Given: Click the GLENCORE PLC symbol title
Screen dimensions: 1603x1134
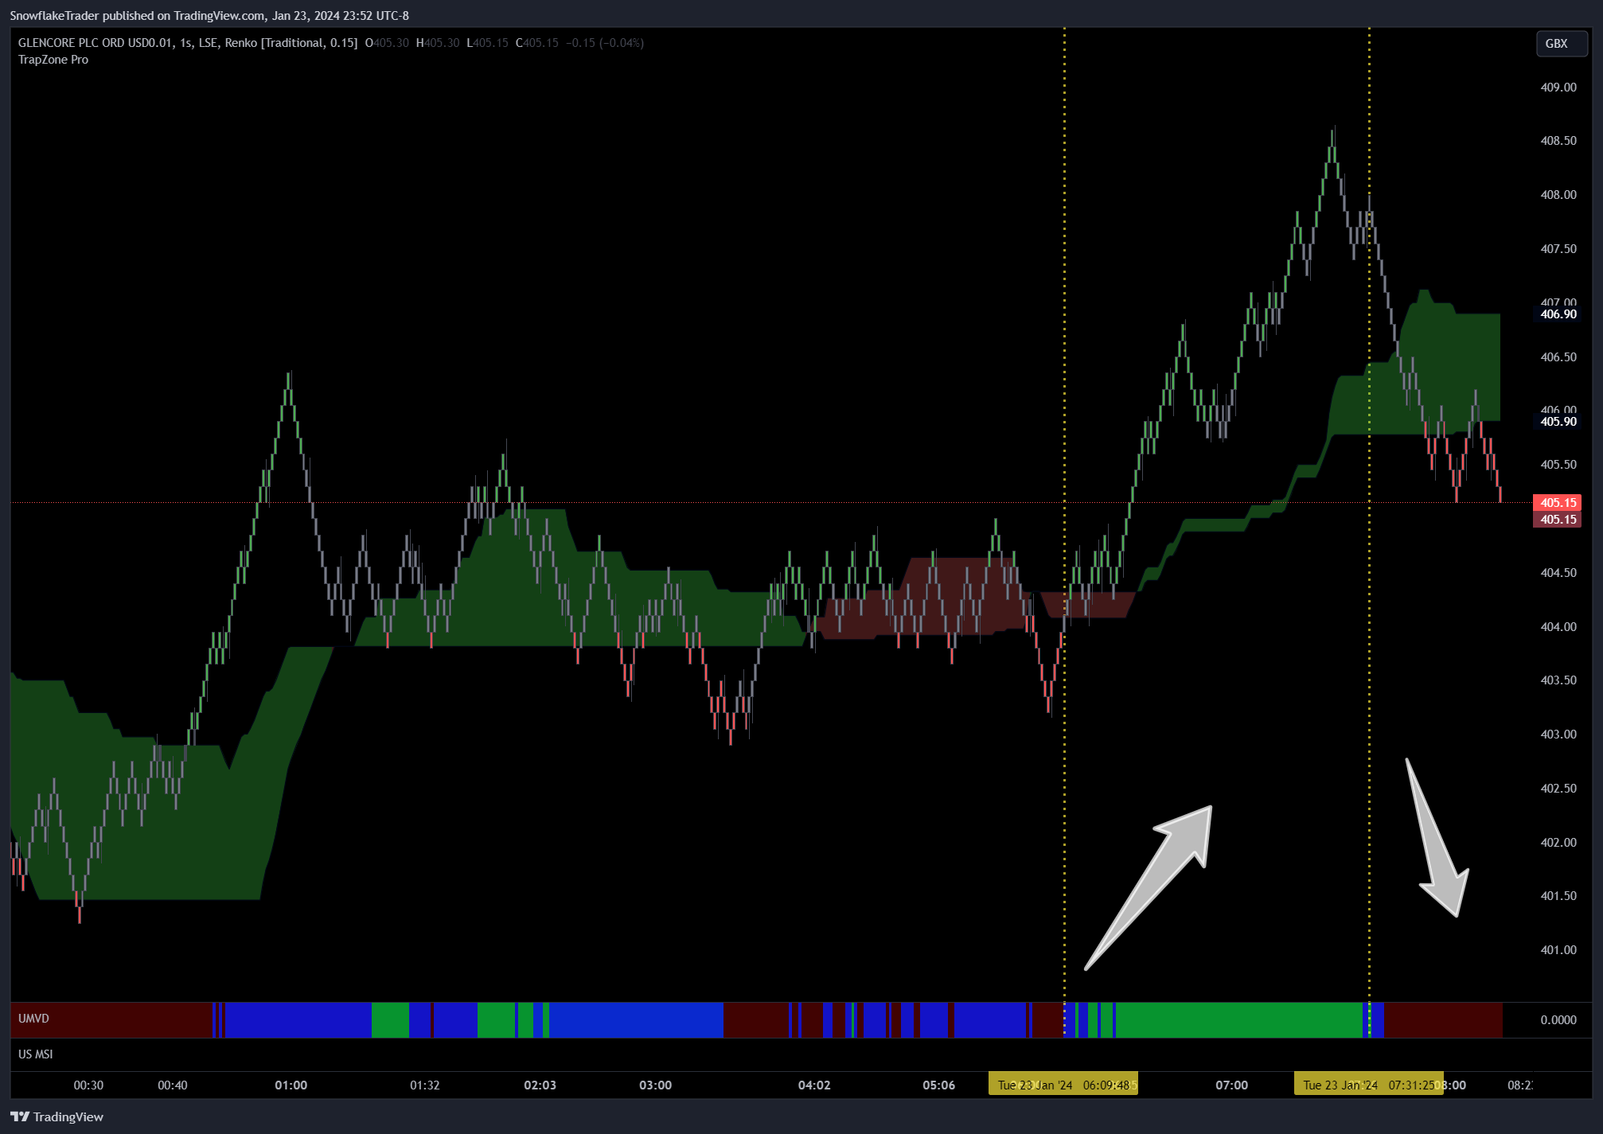Looking at the screenshot, I should 188,43.
